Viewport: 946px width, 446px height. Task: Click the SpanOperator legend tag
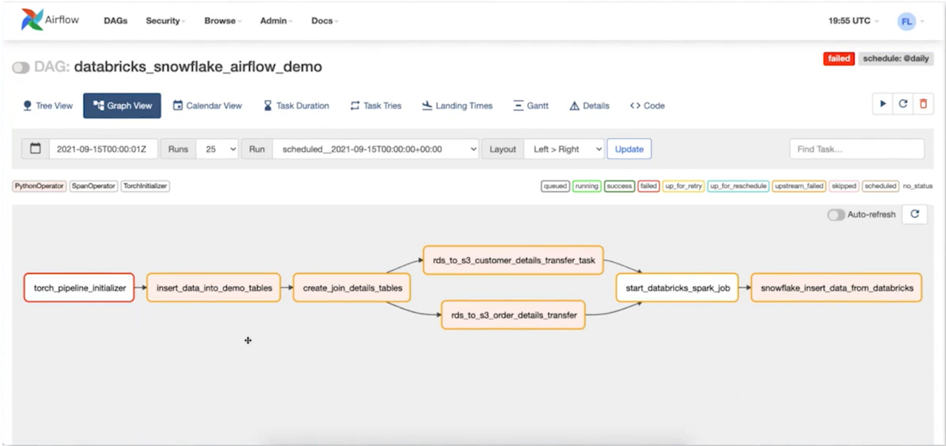(94, 186)
